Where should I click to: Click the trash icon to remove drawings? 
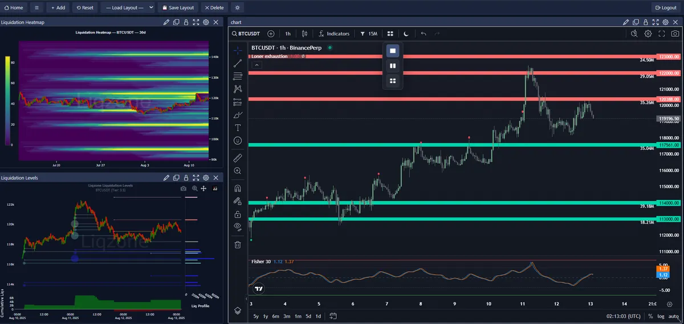[x=238, y=244]
